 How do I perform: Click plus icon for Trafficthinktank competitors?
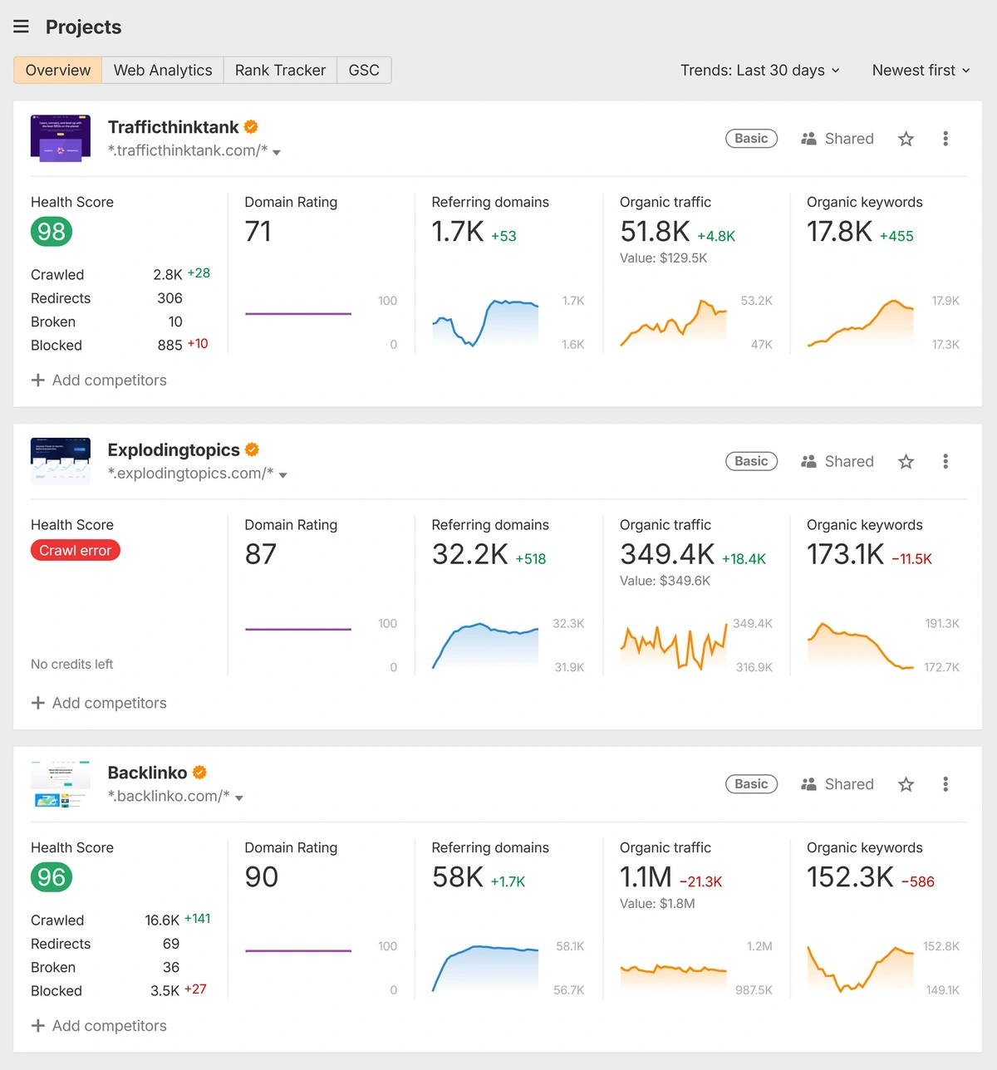(37, 380)
